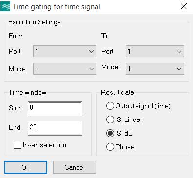Confirm with the OK button
The width and height of the screenshot is (193, 178).
[x=26, y=167]
